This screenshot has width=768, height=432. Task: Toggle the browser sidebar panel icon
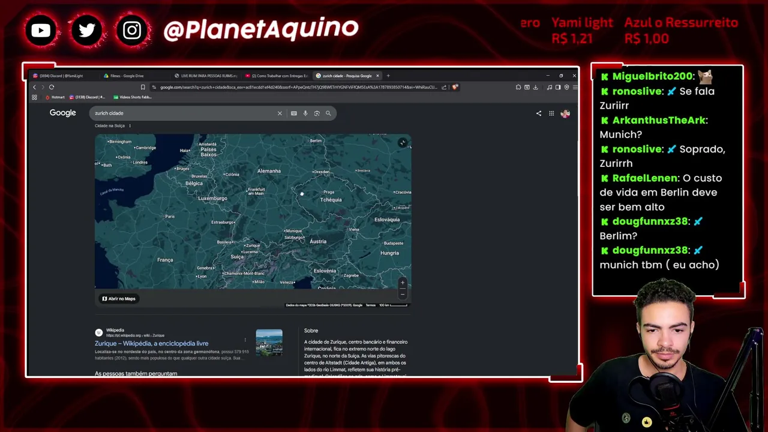(x=558, y=87)
